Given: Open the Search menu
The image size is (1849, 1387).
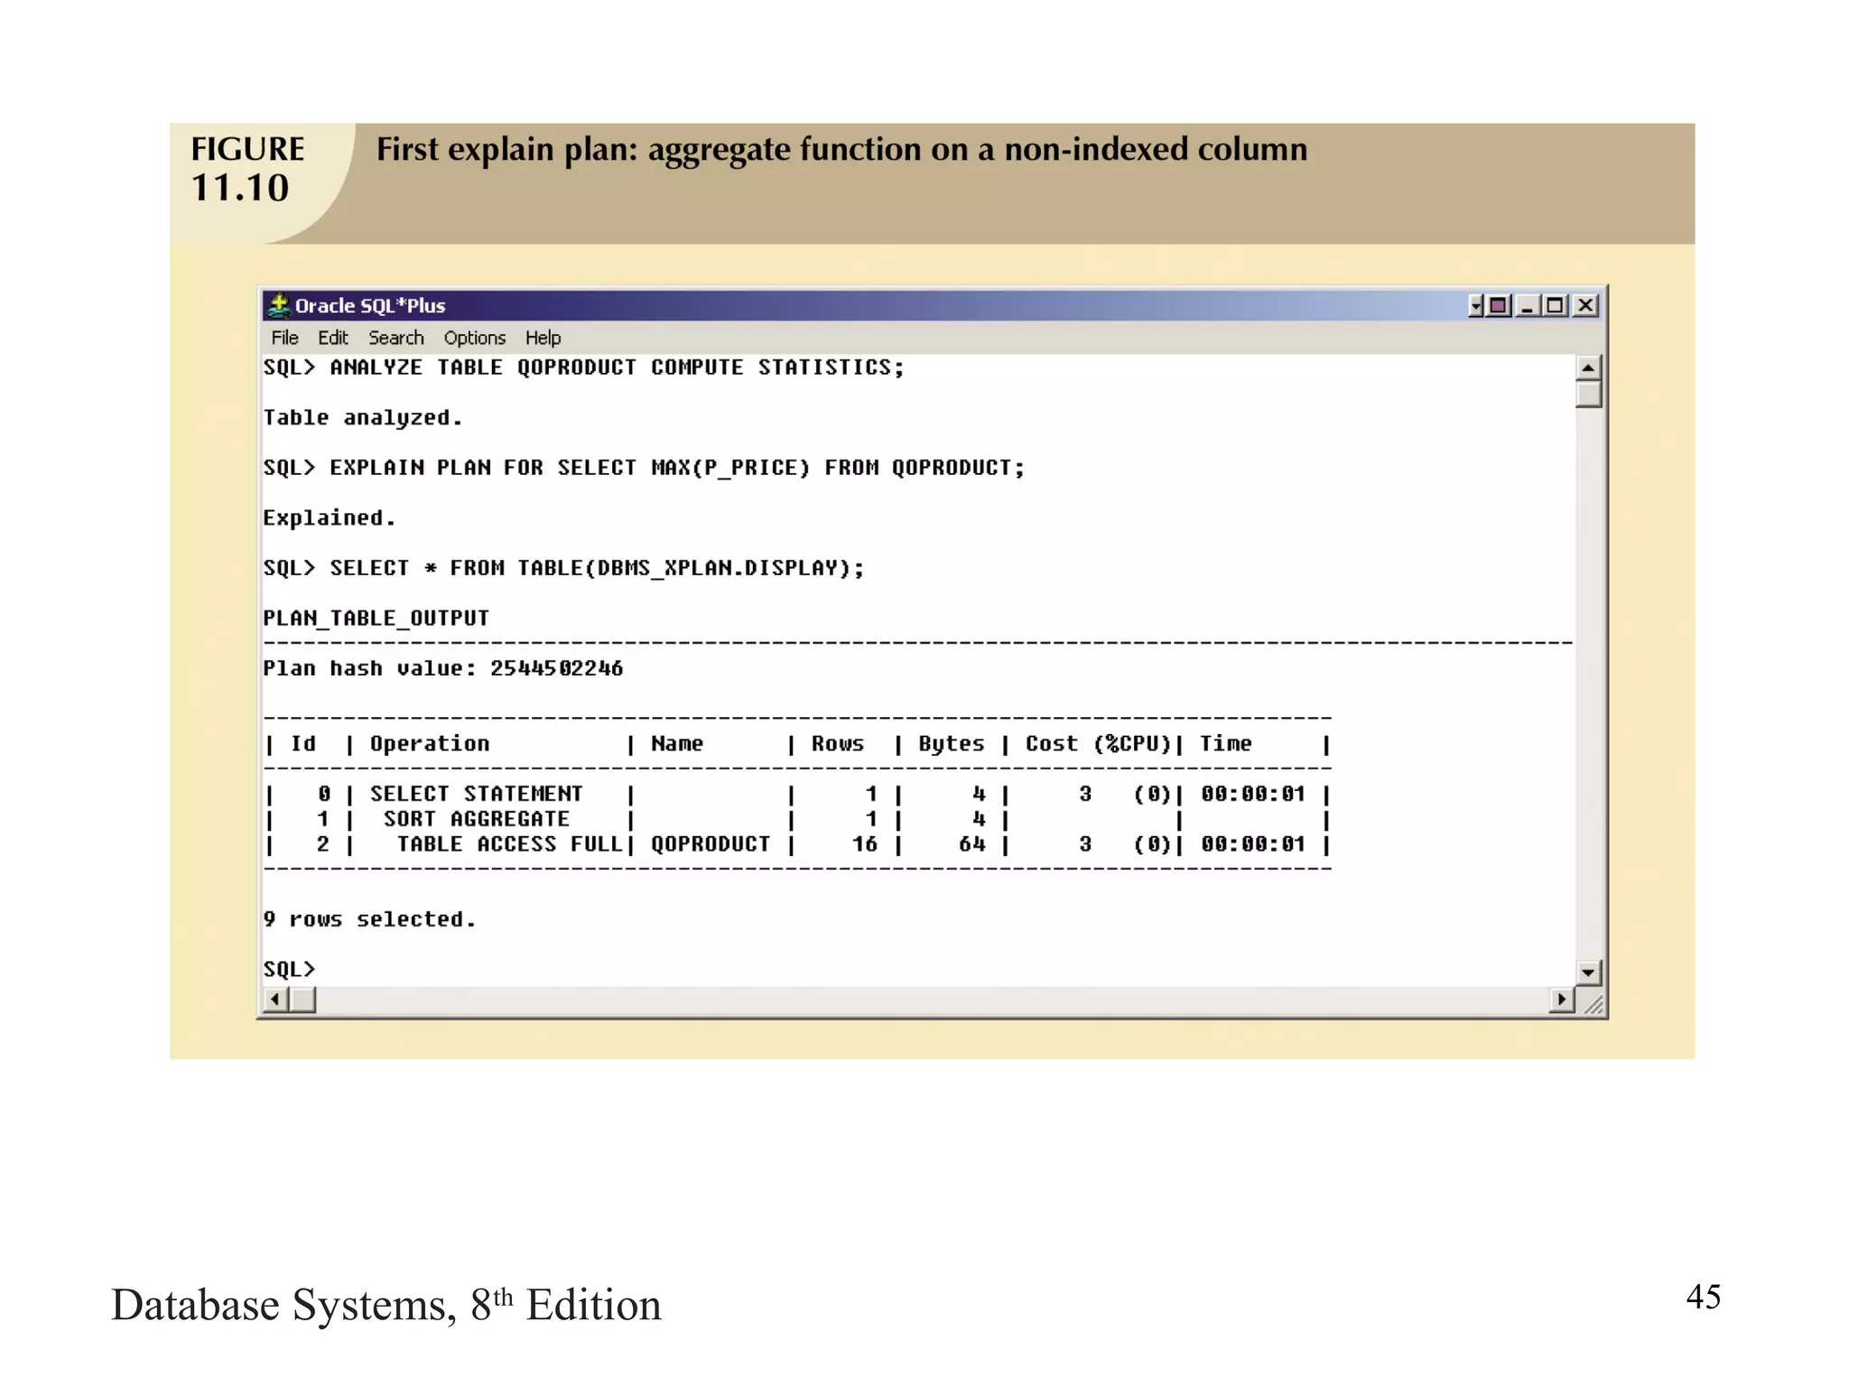Looking at the screenshot, I should 395,338.
